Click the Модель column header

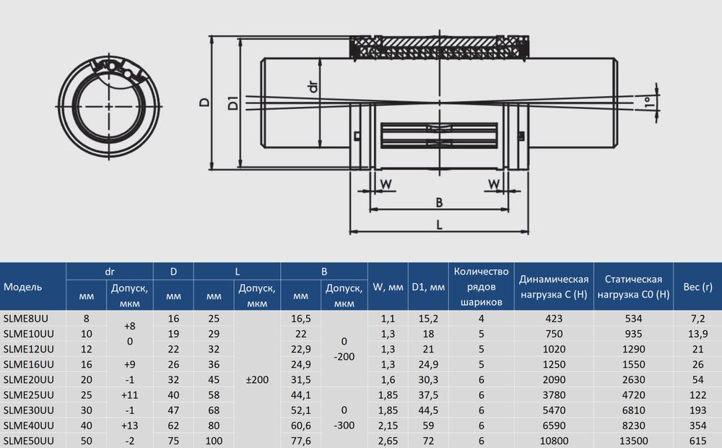(x=22, y=287)
